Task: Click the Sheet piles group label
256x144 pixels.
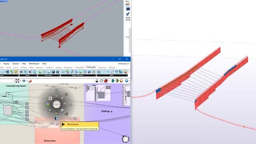Action: pos(50,140)
